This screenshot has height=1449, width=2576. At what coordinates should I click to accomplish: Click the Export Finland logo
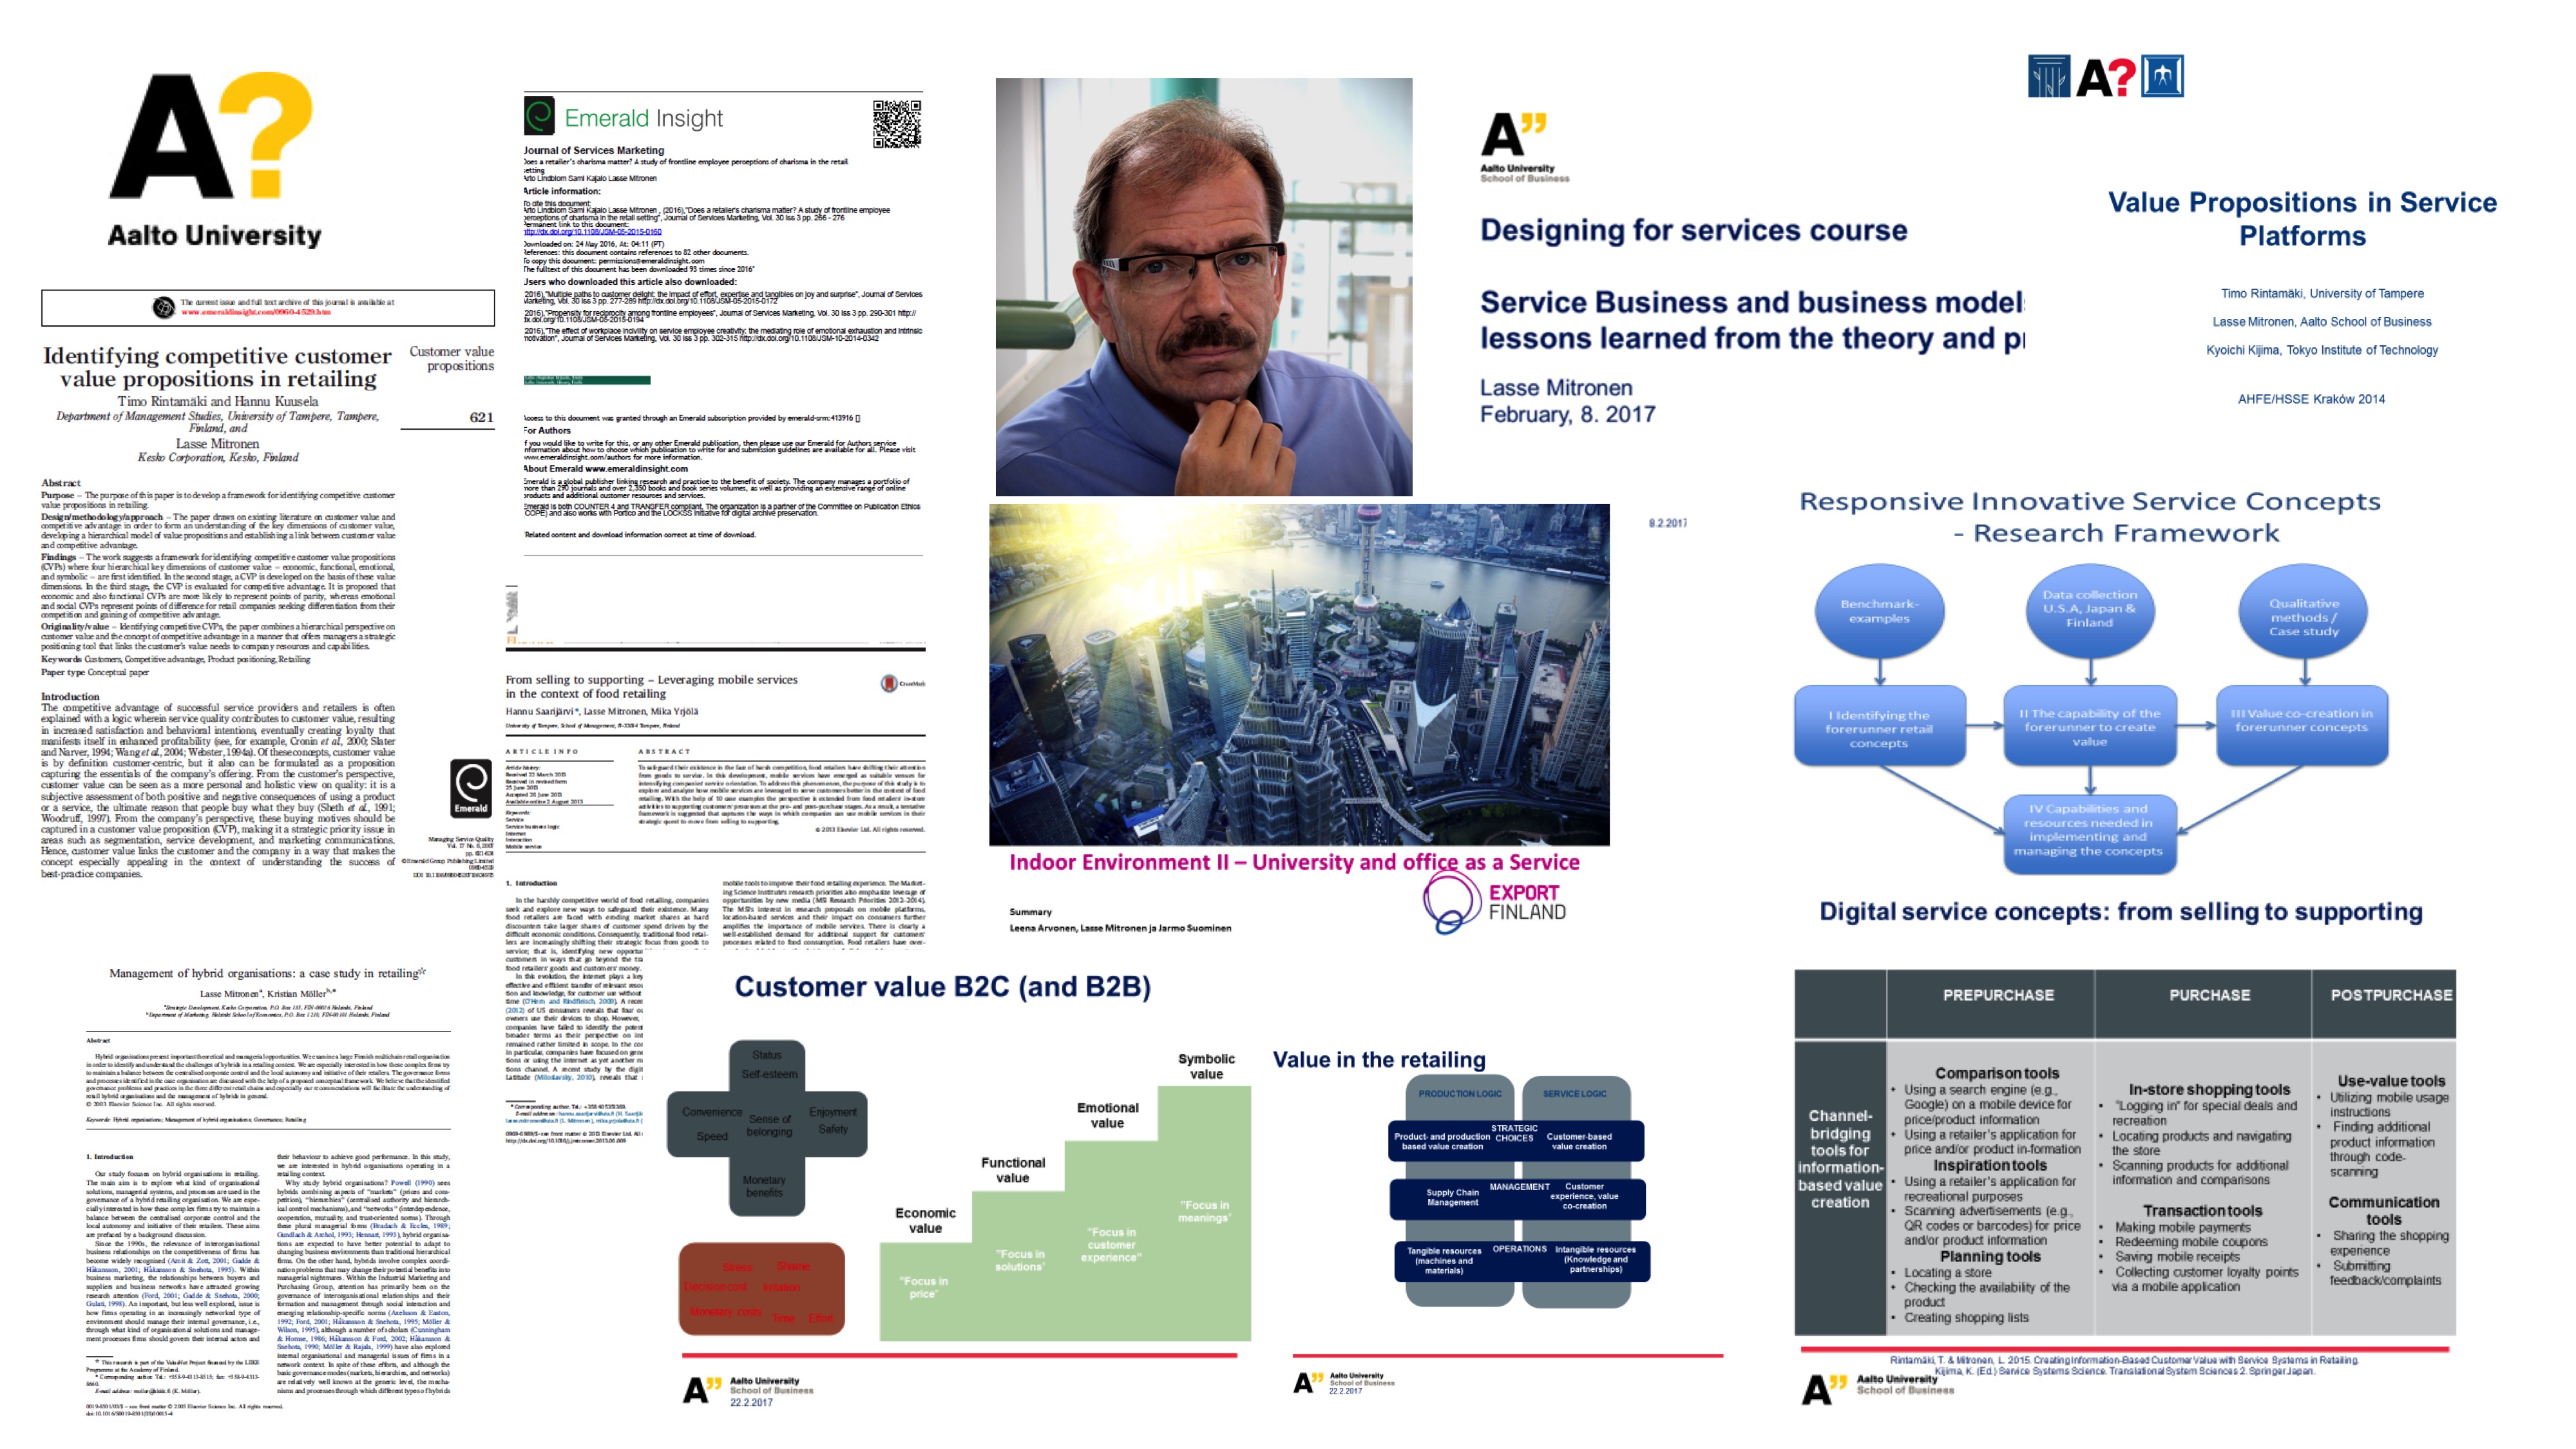[1496, 901]
